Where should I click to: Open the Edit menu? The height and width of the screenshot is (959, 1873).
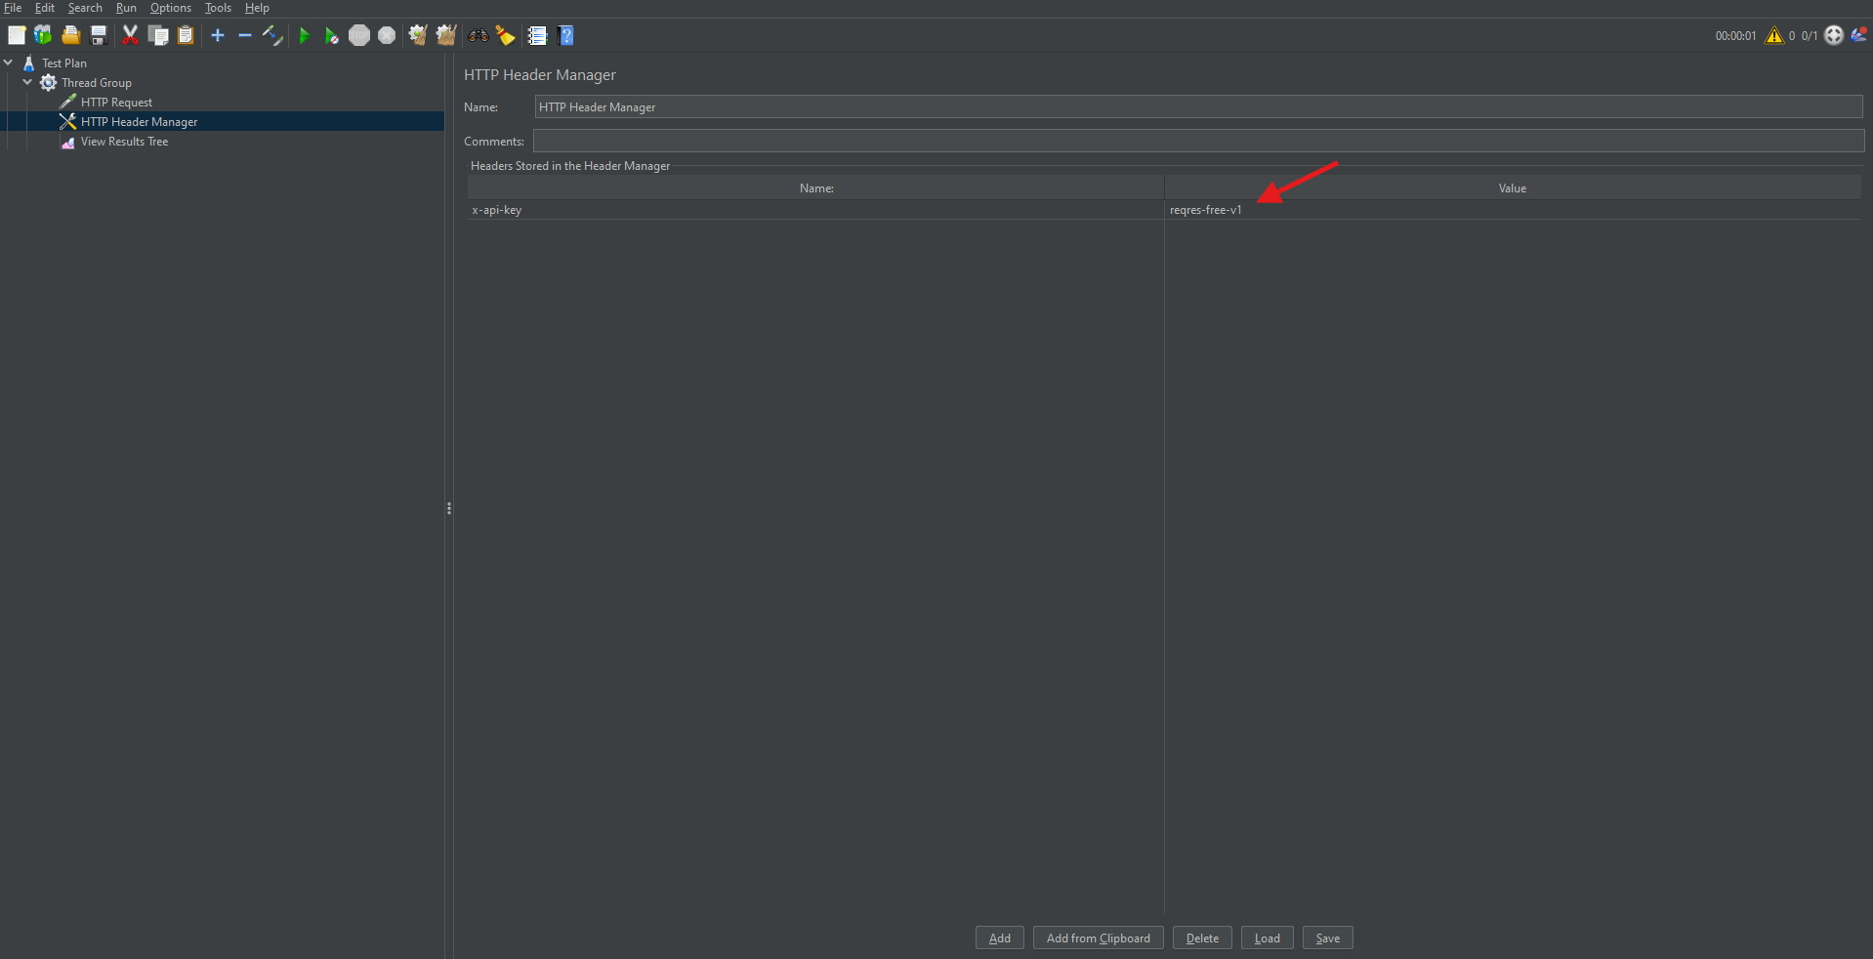pyautogui.click(x=45, y=8)
